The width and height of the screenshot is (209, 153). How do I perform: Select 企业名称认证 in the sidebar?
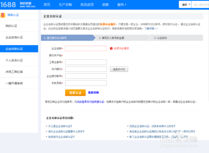click(19, 49)
